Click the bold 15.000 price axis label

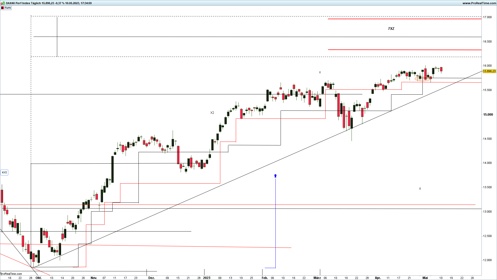tap(488, 115)
